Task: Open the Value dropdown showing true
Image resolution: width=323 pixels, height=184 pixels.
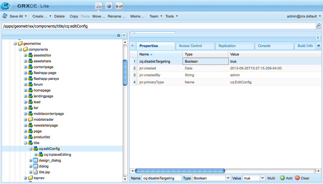Action: click(x=262, y=178)
